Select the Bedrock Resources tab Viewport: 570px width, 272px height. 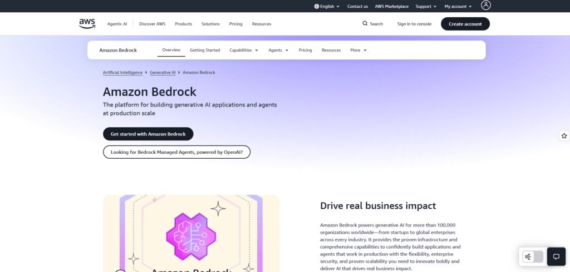[331, 50]
